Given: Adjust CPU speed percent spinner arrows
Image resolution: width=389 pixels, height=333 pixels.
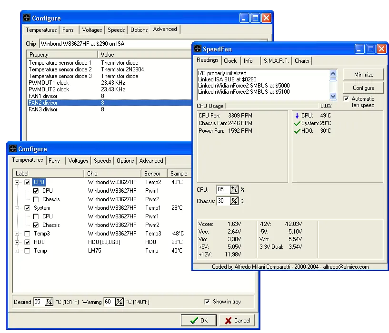Looking at the screenshot, I should click(234, 189).
